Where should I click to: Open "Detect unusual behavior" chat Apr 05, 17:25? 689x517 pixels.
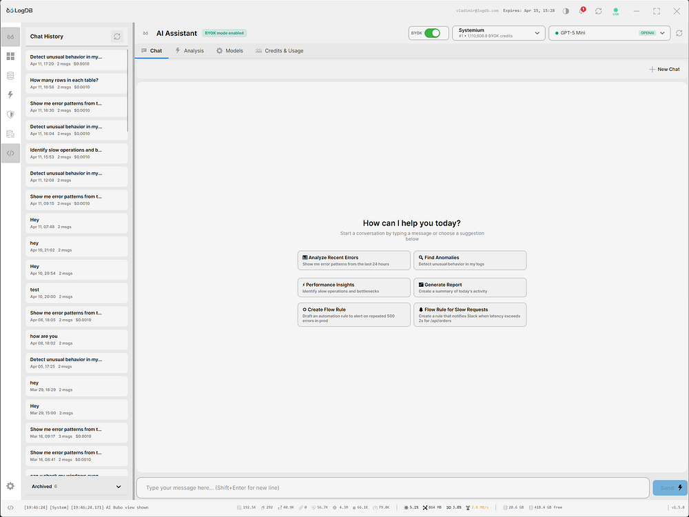[76, 363]
